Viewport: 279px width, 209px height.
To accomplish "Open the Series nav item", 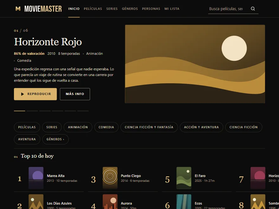I will tap(112, 9).
